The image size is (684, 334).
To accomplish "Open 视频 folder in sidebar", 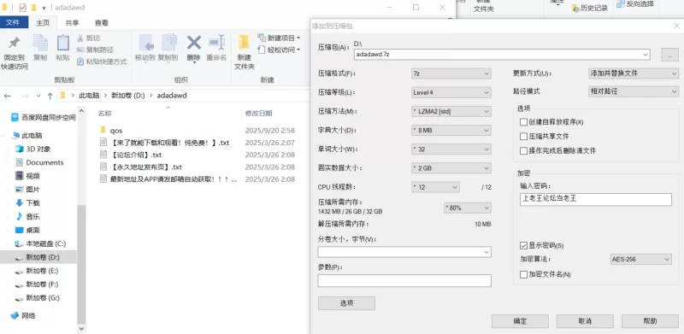I will 27,176.
